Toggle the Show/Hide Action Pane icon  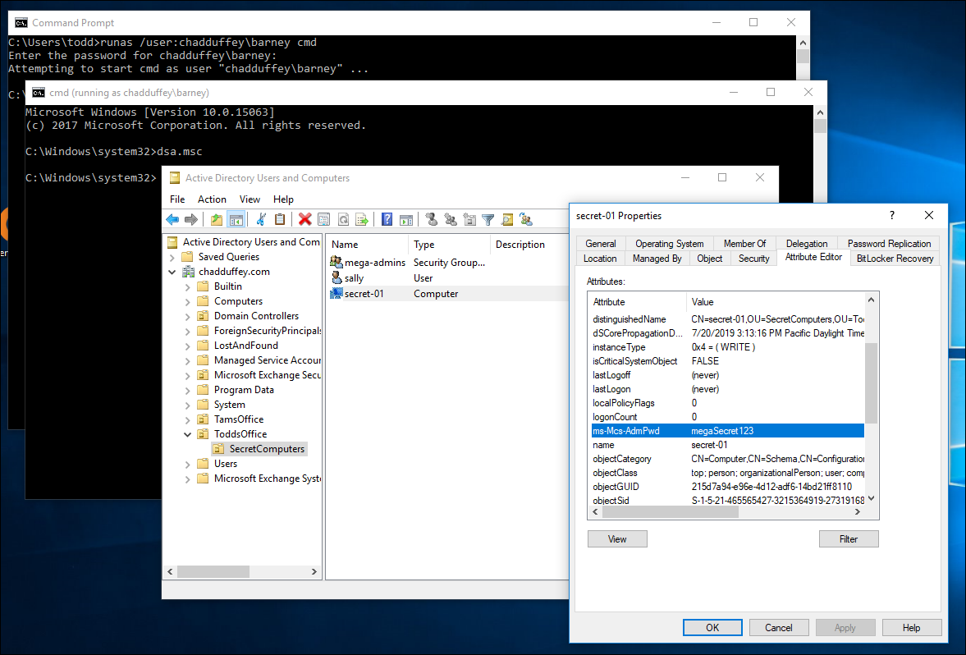coord(406,219)
